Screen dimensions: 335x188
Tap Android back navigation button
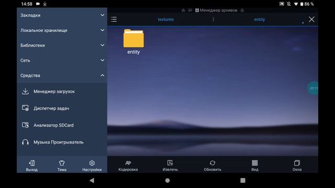pos(92,180)
